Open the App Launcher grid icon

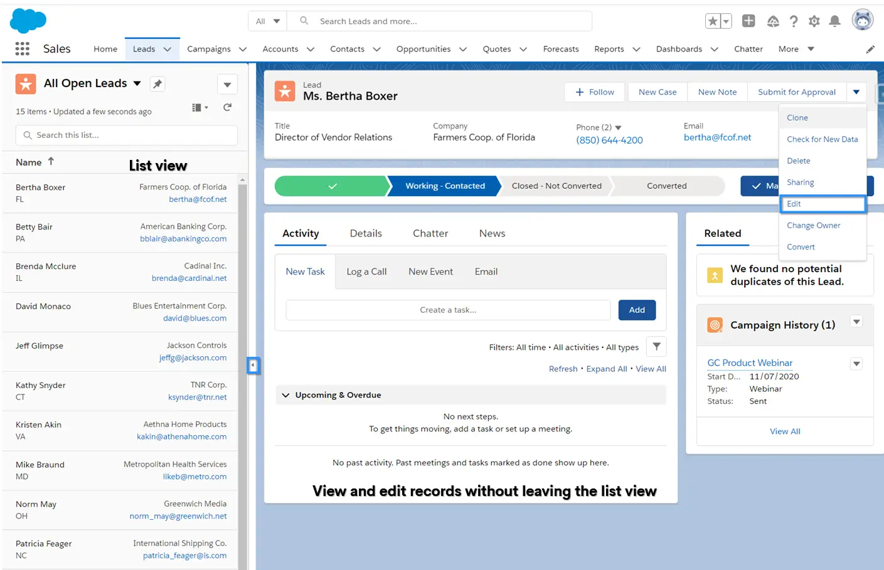coord(23,49)
